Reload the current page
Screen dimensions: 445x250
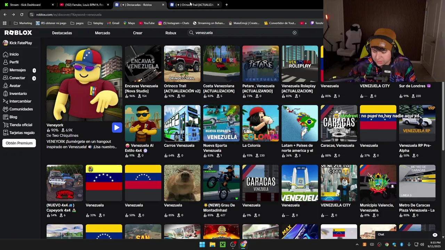click(22, 15)
